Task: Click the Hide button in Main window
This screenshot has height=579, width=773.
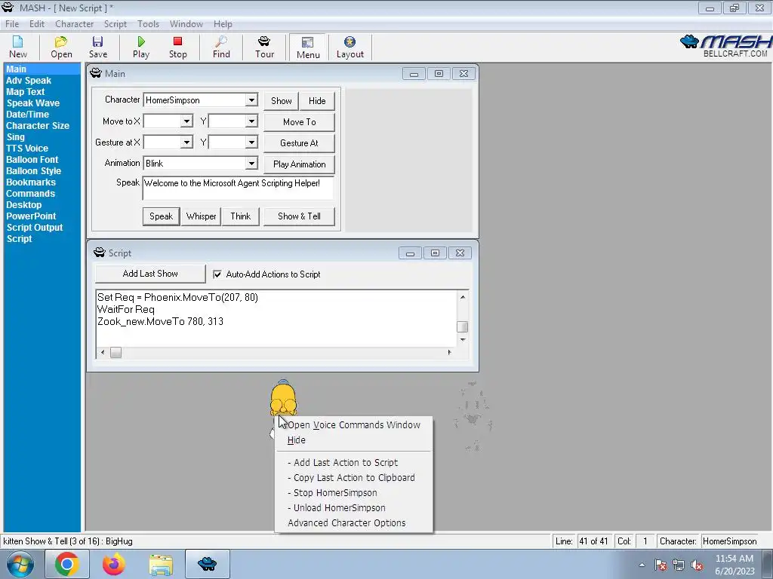Action: 317,101
